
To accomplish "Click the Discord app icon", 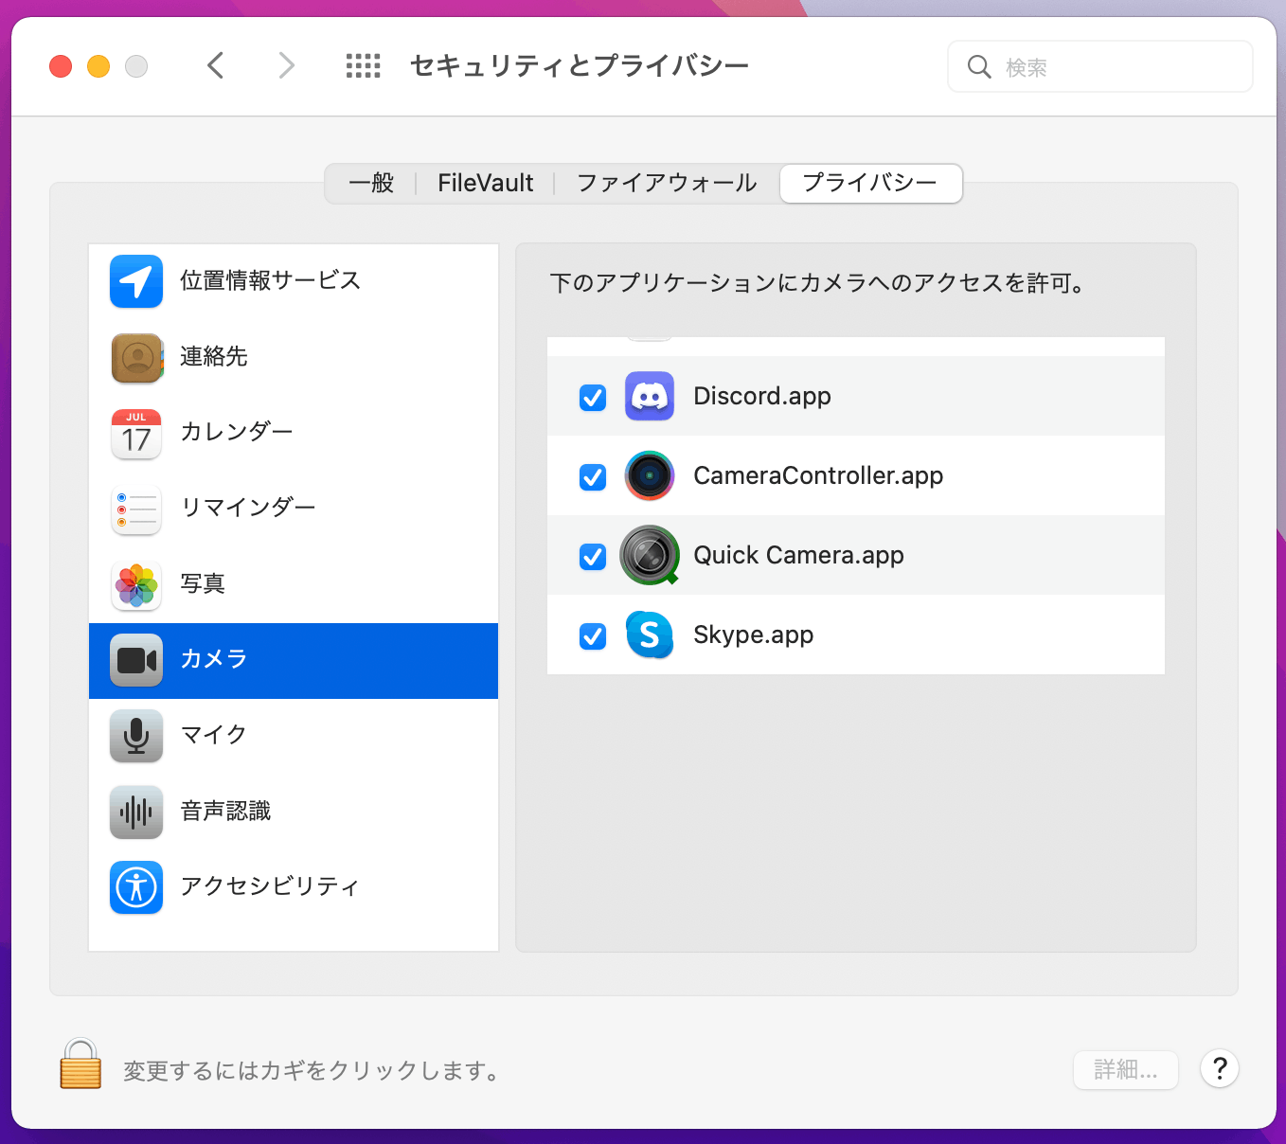I will 650,396.
